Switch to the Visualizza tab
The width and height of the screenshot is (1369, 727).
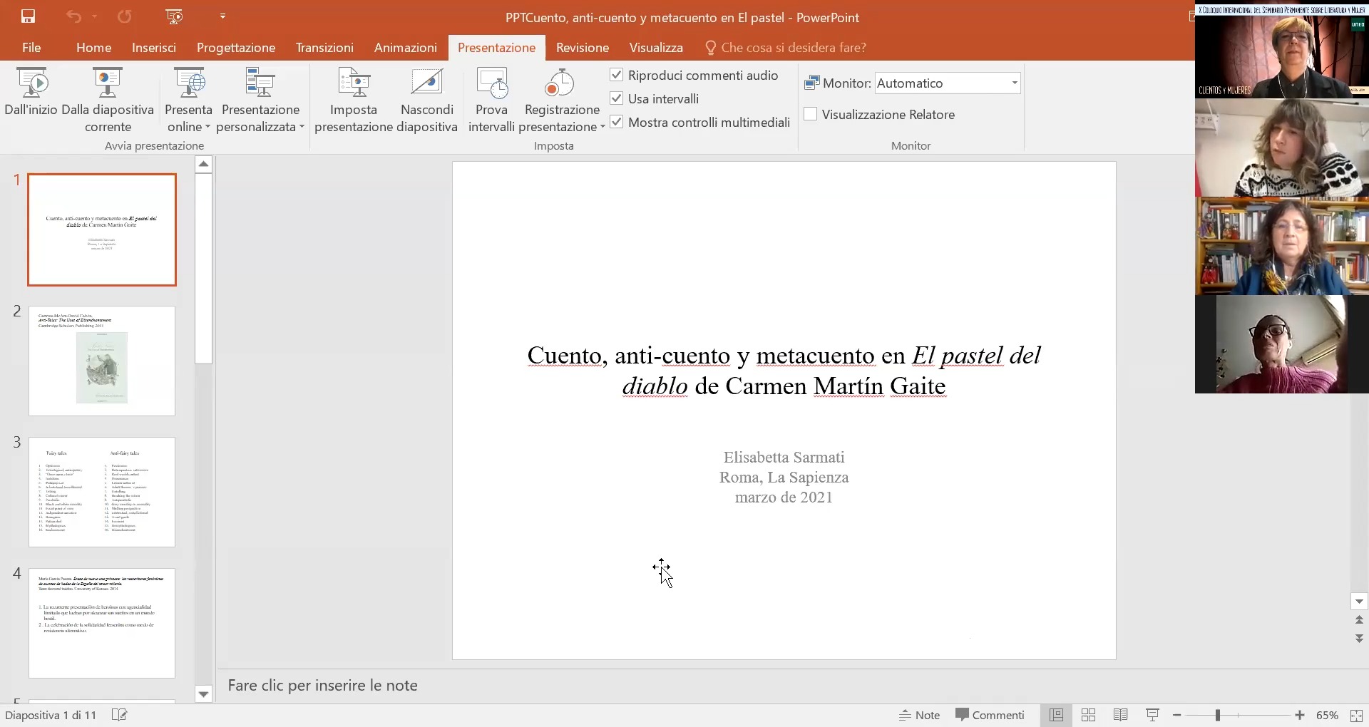click(x=656, y=48)
